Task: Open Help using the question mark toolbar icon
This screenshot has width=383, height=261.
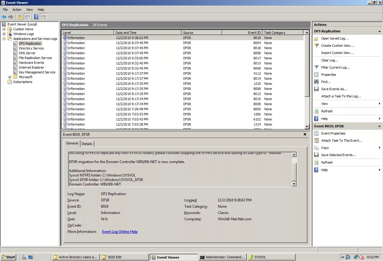Action: (x=36, y=17)
